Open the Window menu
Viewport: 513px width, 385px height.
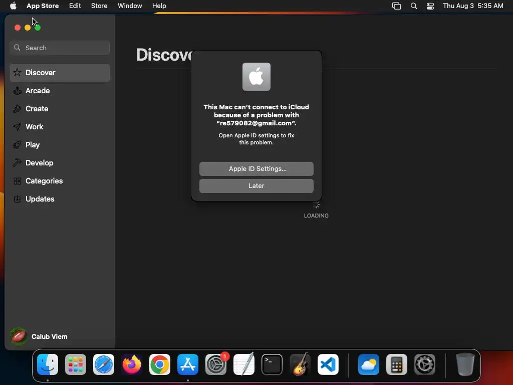[x=130, y=6]
